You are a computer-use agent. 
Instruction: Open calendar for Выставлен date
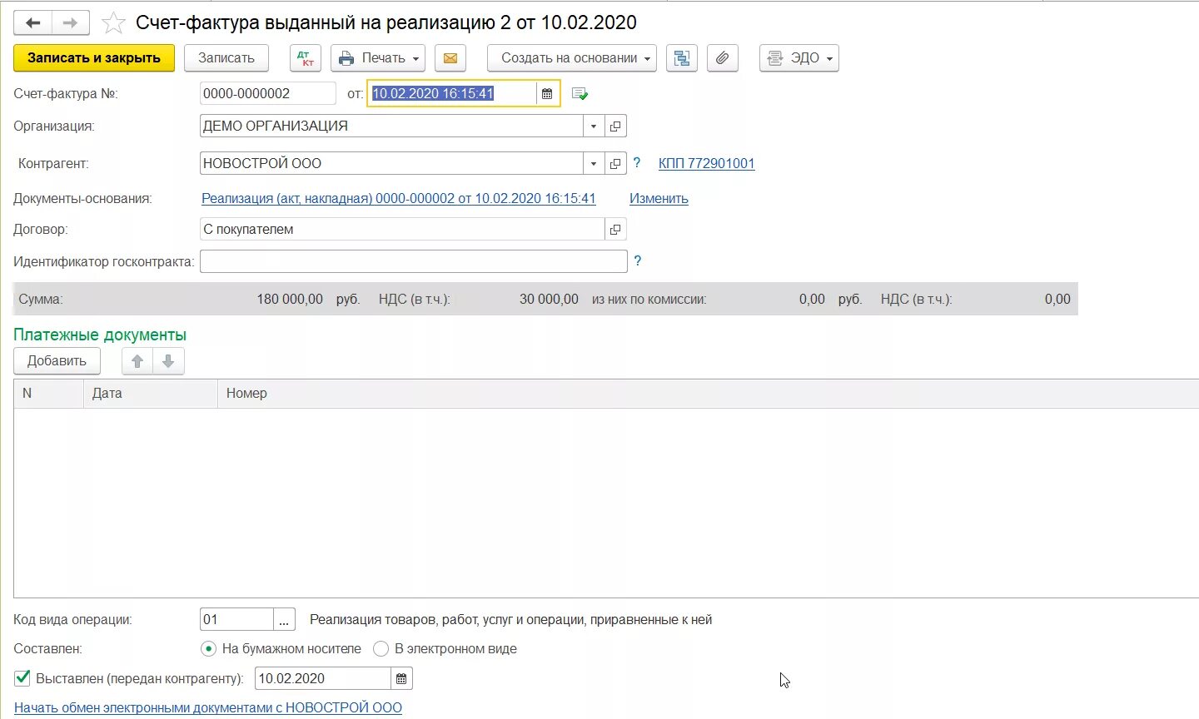click(401, 679)
